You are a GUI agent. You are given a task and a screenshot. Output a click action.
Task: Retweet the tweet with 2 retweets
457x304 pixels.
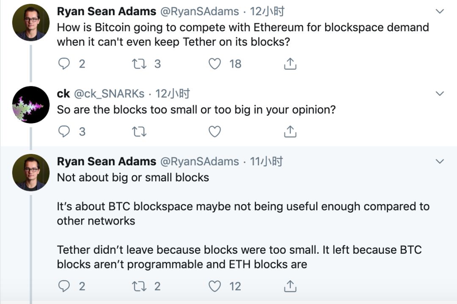(x=139, y=286)
